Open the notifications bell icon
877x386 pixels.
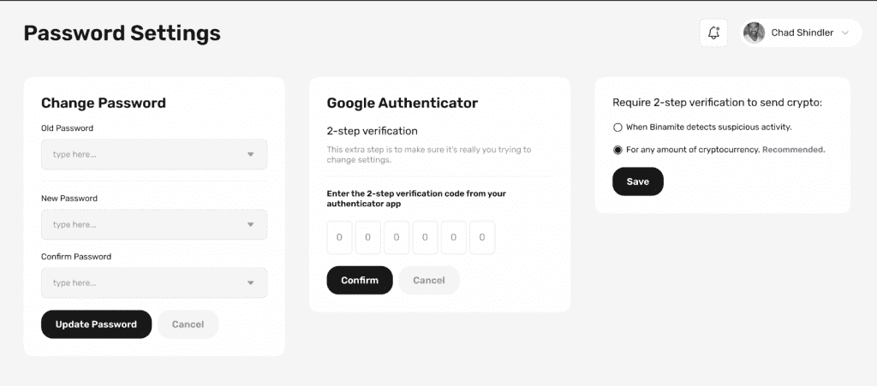tap(713, 33)
